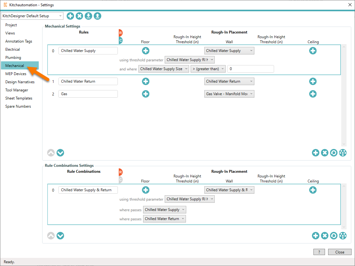Move rule down in Mechanical Settings

tap(60, 153)
